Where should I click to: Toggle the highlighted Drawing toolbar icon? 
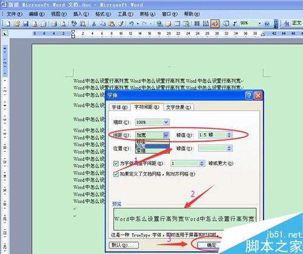[x=215, y=24]
